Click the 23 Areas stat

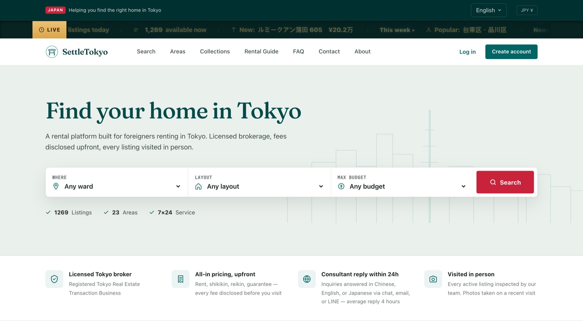point(121,212)
